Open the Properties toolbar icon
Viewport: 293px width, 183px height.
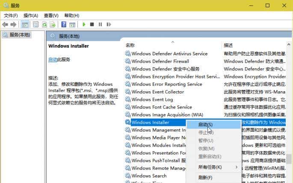(x=36, y=24)
